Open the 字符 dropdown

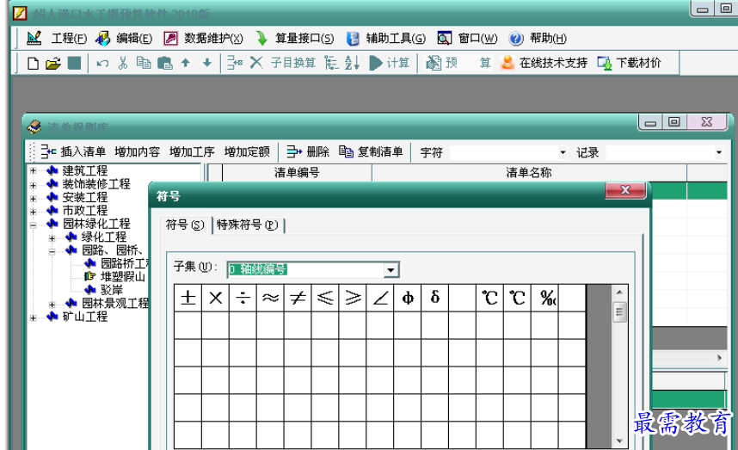point(563,152)
